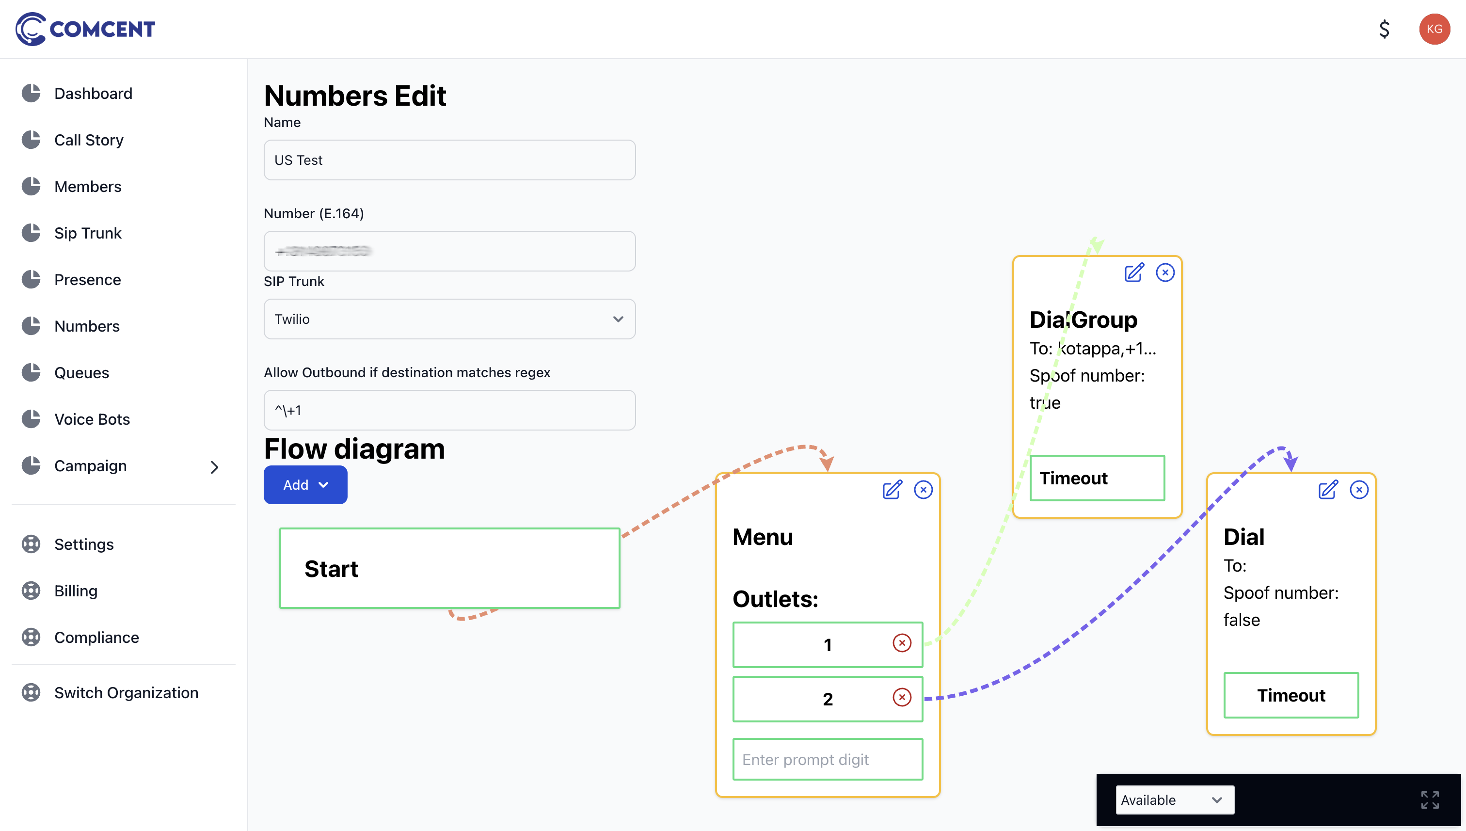Click the Queues sidebar icon
The height and width of the screenshot is (831, 1466).
(31, 372)
